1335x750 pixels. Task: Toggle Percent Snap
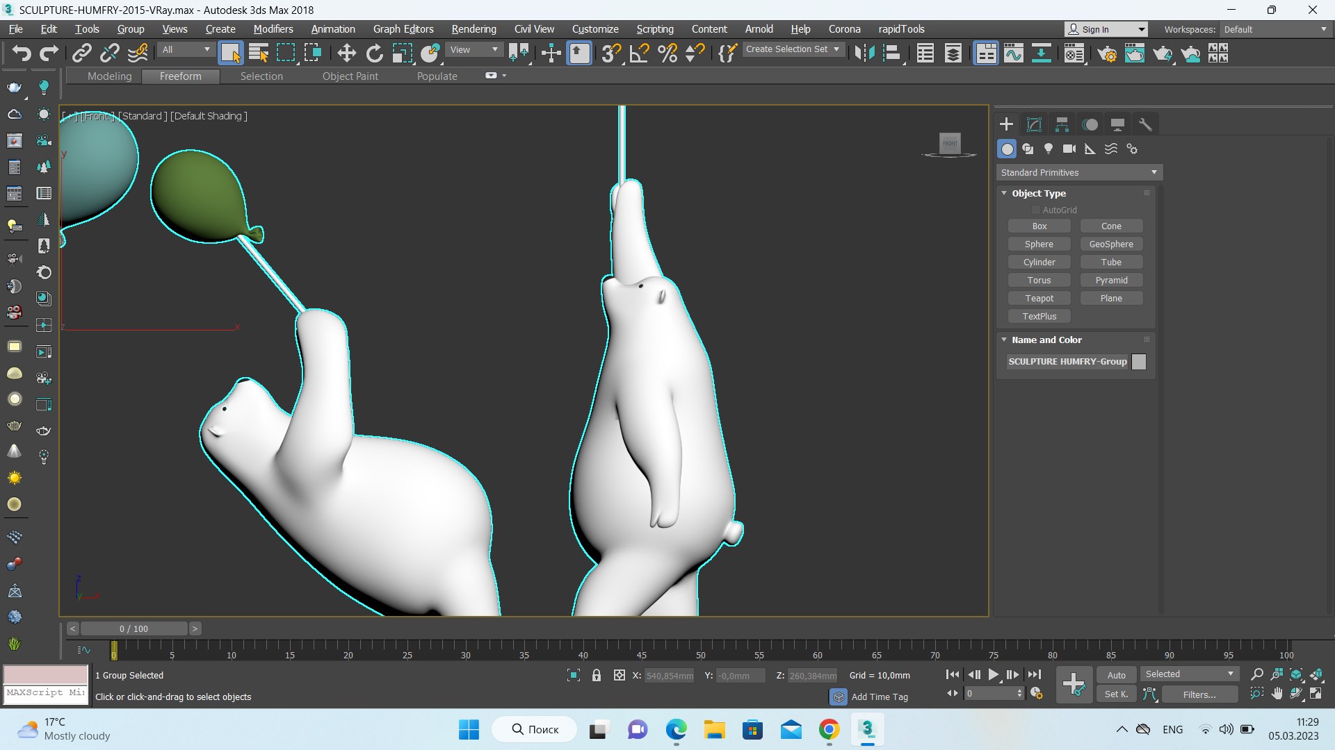coord(667,53)
